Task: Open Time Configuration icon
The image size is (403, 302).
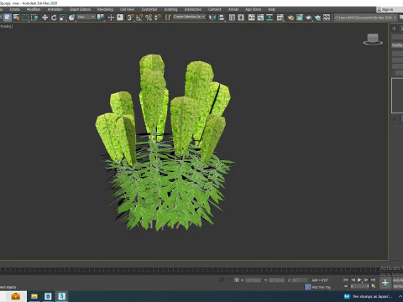Action: 374,286
